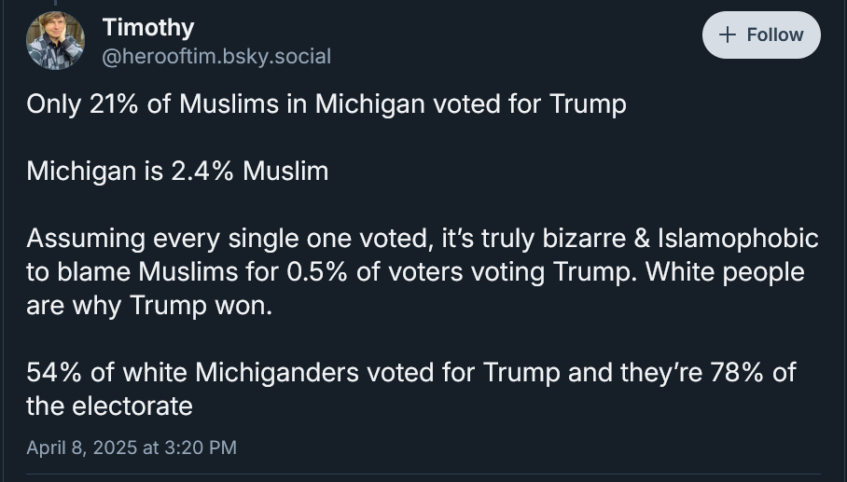Click Timothy's profile avatar photo
The image size is (847, 482).
55,41
